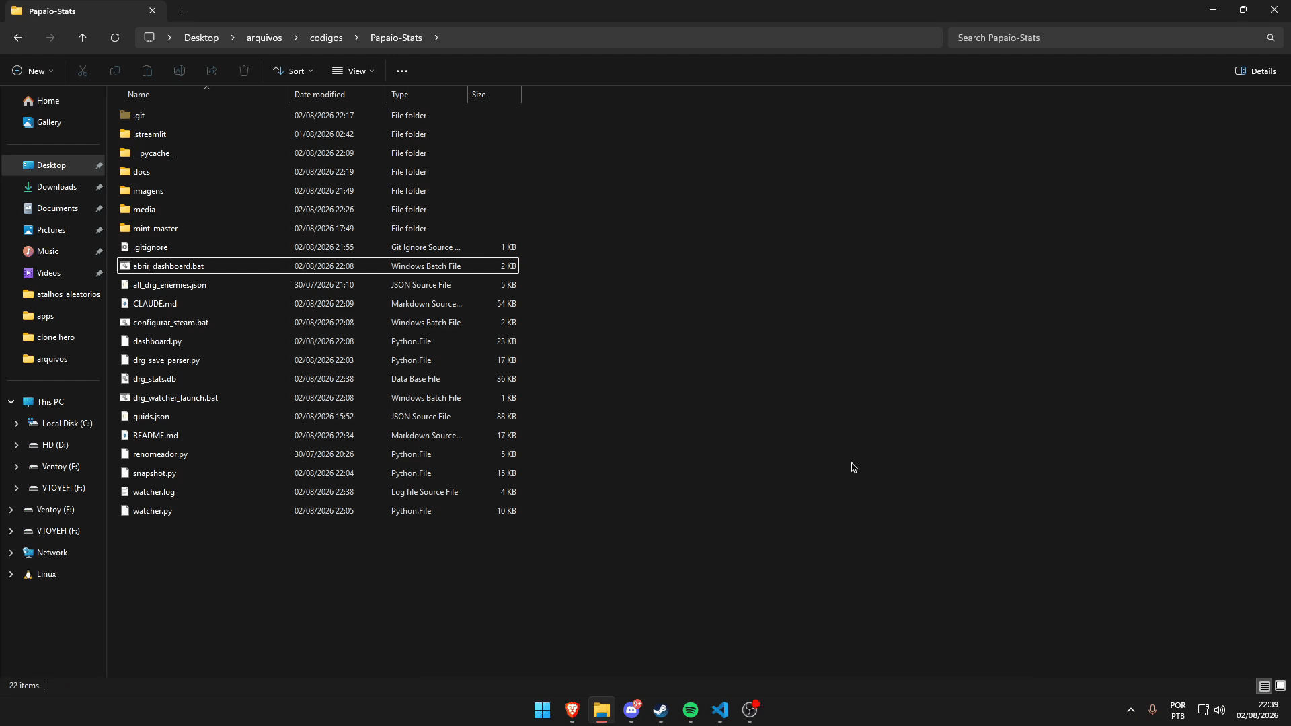
Task: Sort by the Type column header
Action: point(427,95)
